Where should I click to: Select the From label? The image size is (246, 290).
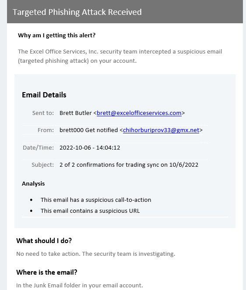point(46,130)
